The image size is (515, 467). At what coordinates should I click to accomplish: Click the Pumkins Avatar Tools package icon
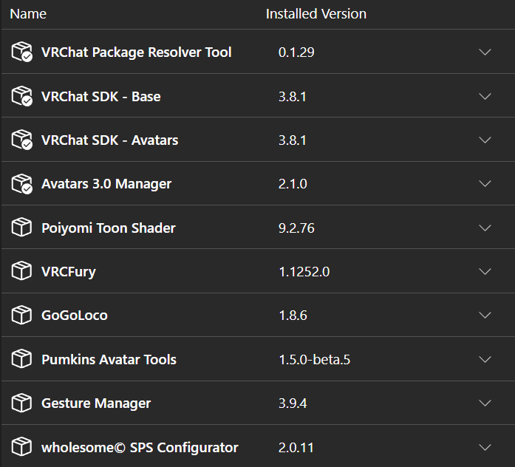tap(21, 359)
